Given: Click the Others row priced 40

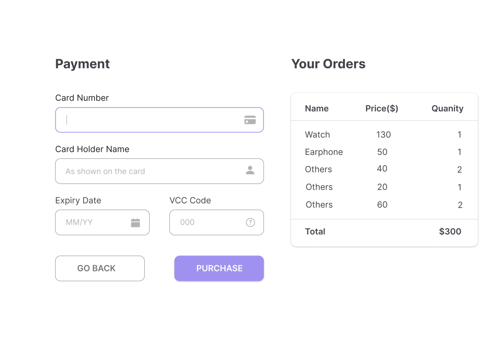Looking at the screenshot, I should [384, 169].
